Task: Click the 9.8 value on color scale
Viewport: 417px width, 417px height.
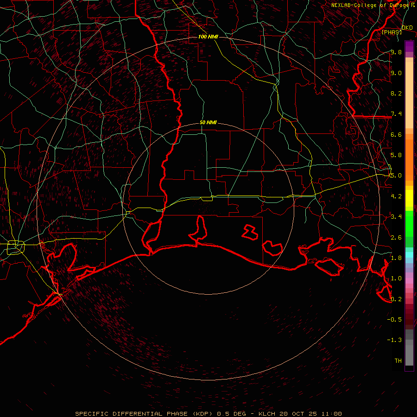Action: (396, 52)
